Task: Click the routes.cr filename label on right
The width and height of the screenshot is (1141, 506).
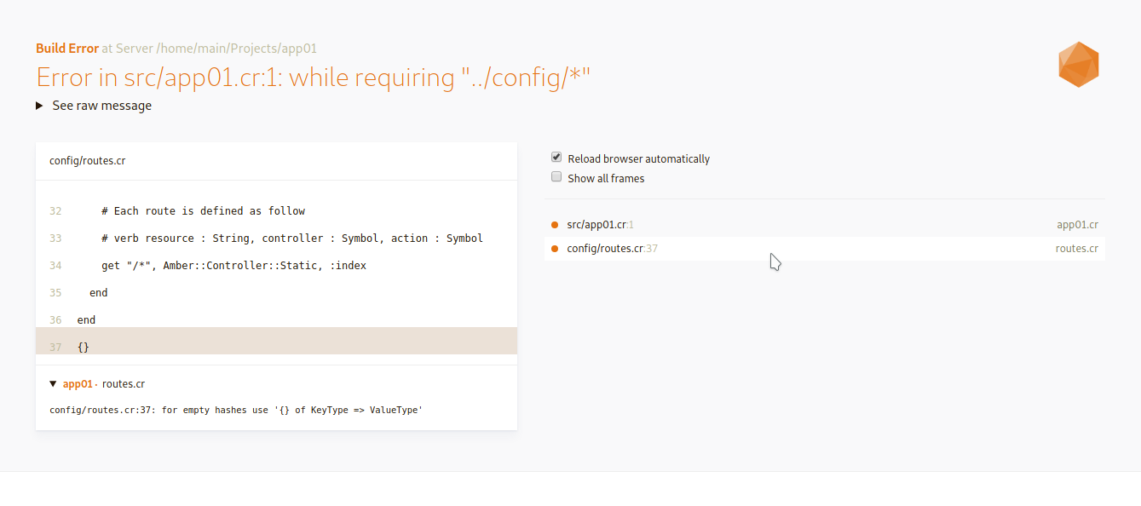Action: click(1076, 249)
